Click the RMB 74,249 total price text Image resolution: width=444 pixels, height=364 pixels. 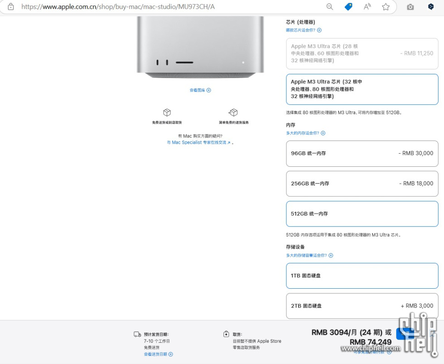[x=371, y=342]
